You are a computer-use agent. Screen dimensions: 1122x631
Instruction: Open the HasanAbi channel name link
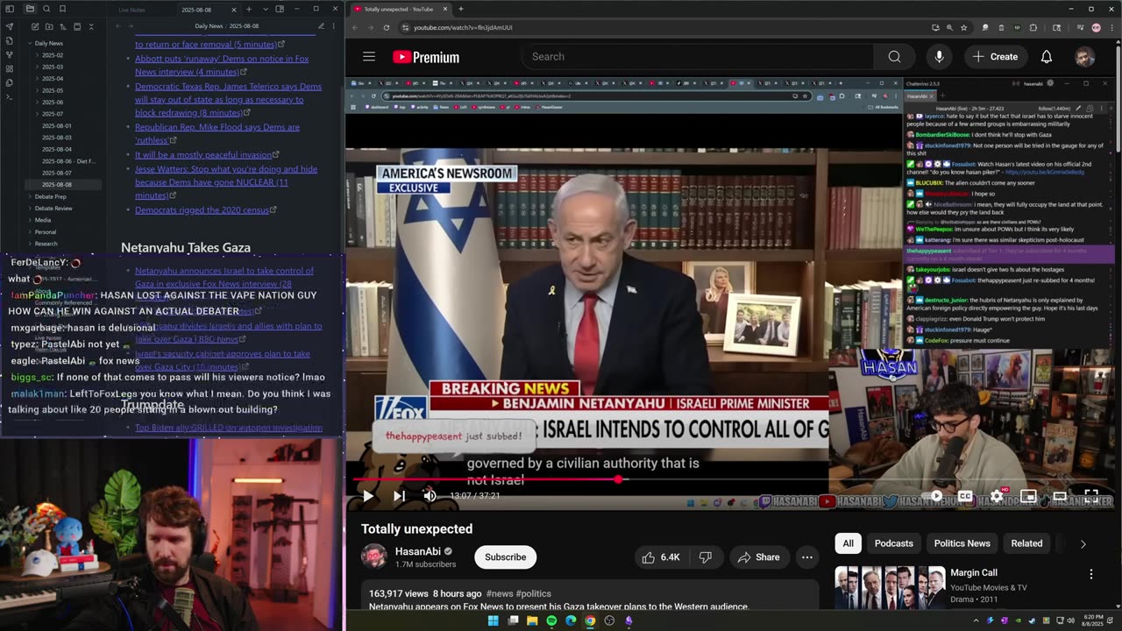[418, 551]
